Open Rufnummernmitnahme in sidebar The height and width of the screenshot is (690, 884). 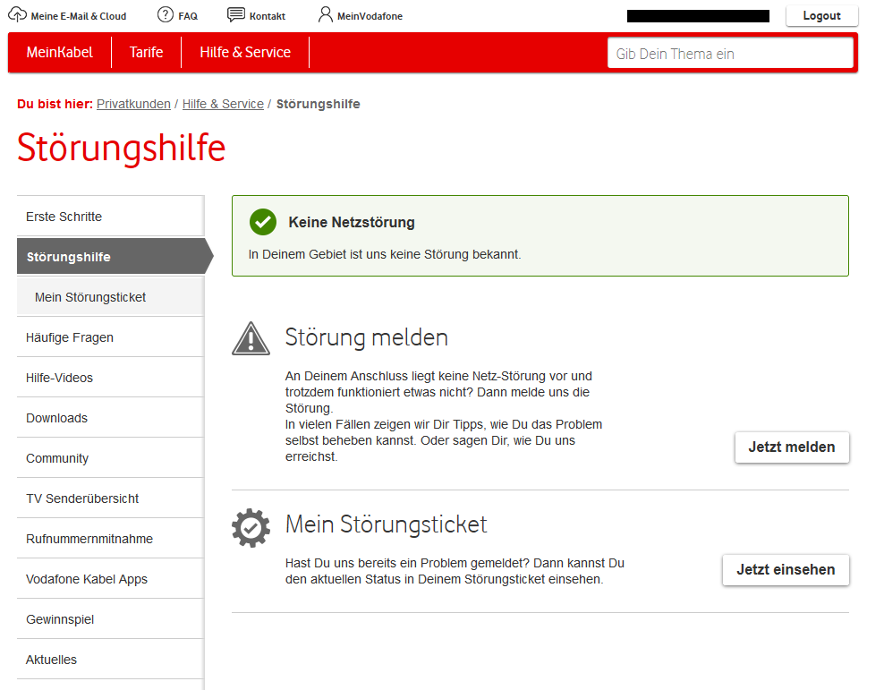111,539
